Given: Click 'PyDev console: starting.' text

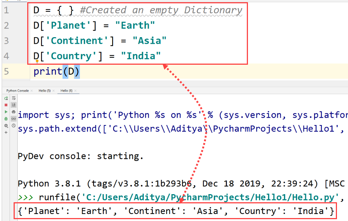Looking at the screenshot, I should (81, 156).
